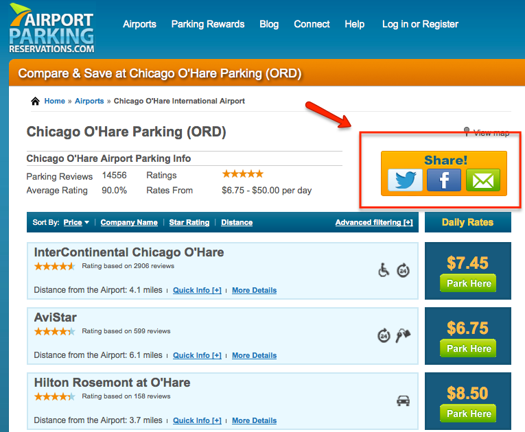Open More Details for Hilton Rosemont
The height and width of the screenshot is (432, 525).
(255, 420)
